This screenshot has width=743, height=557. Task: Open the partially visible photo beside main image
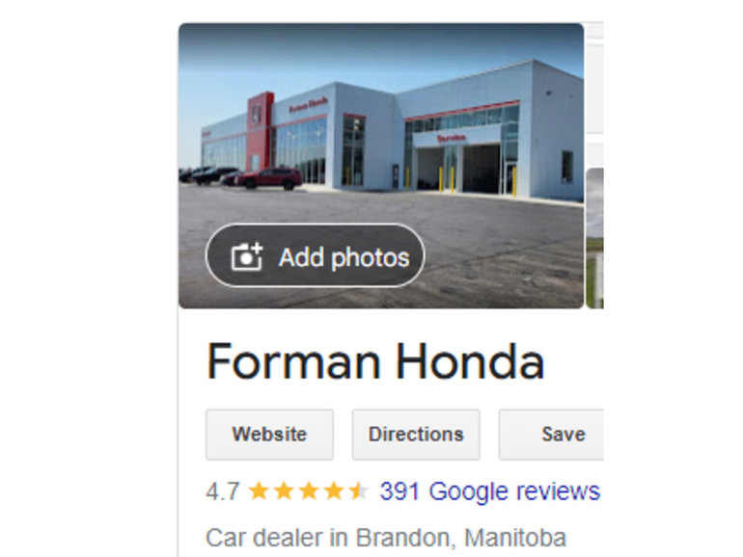(x=594, y=238)
